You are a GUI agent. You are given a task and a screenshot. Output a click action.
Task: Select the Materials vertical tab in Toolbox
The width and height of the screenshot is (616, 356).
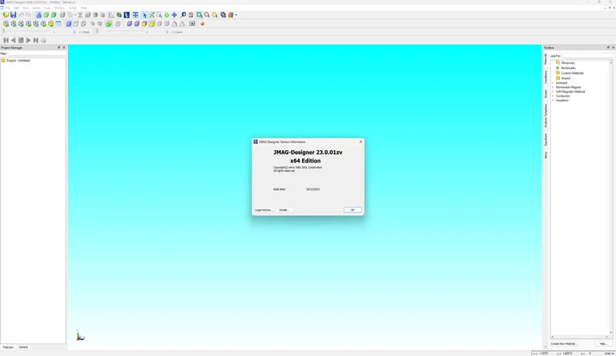pos(546,59)
